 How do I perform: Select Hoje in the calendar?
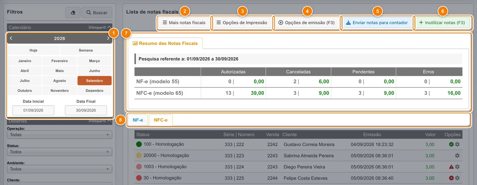click(33, 50)
